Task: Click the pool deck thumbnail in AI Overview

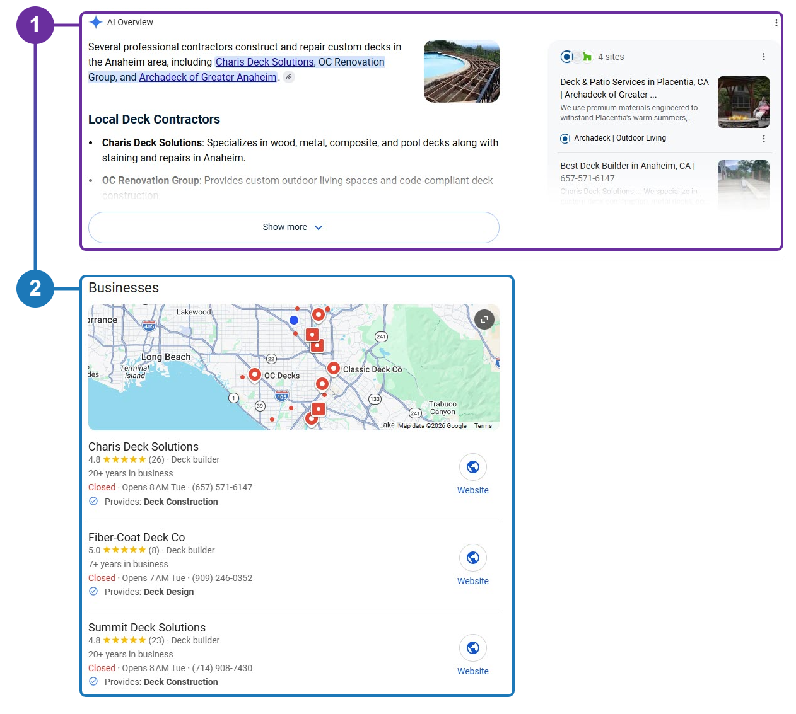Action: coord(462,71)
